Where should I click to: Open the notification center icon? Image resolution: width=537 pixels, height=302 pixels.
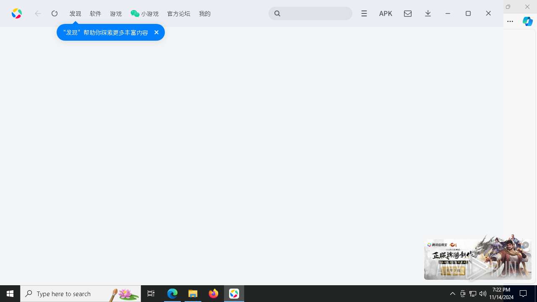click(x=524, y=294)
